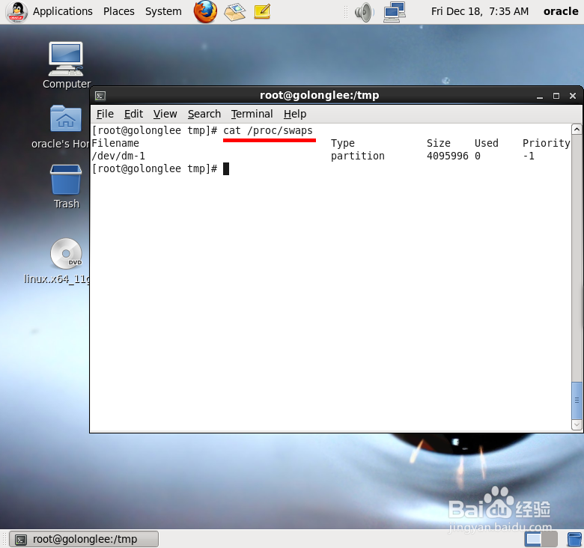Click the 'partition' type value
Viewport: 584px width, 548px height.
coord(358,156)
